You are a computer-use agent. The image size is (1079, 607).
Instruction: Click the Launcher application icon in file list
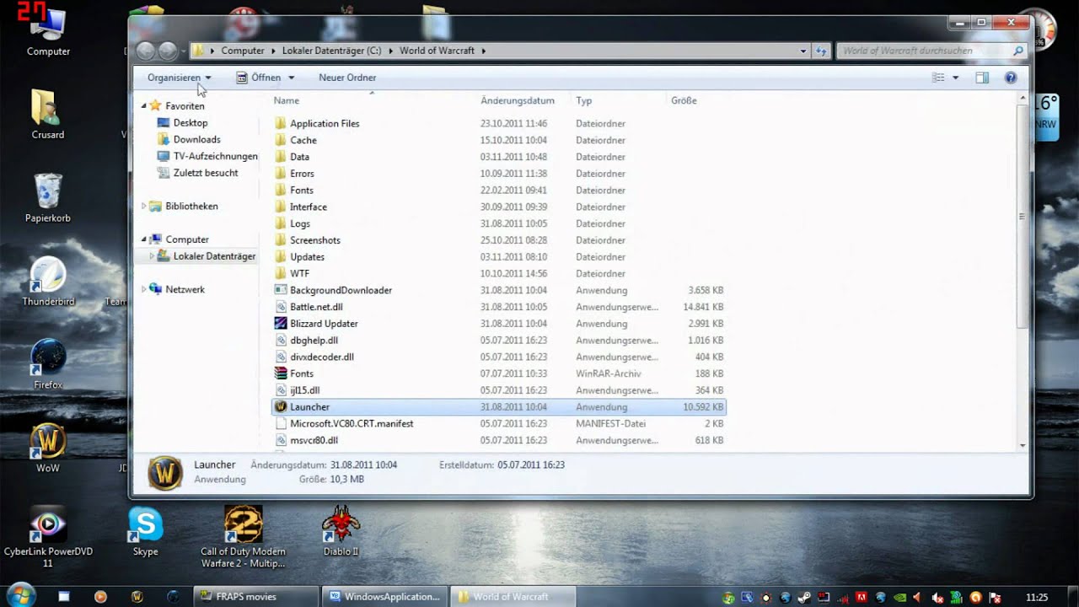282,407
